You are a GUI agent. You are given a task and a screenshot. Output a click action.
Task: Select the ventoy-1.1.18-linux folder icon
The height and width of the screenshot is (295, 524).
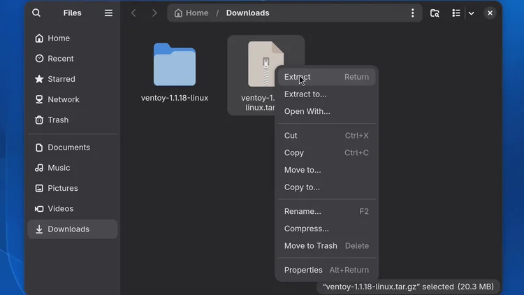(175, 64)
